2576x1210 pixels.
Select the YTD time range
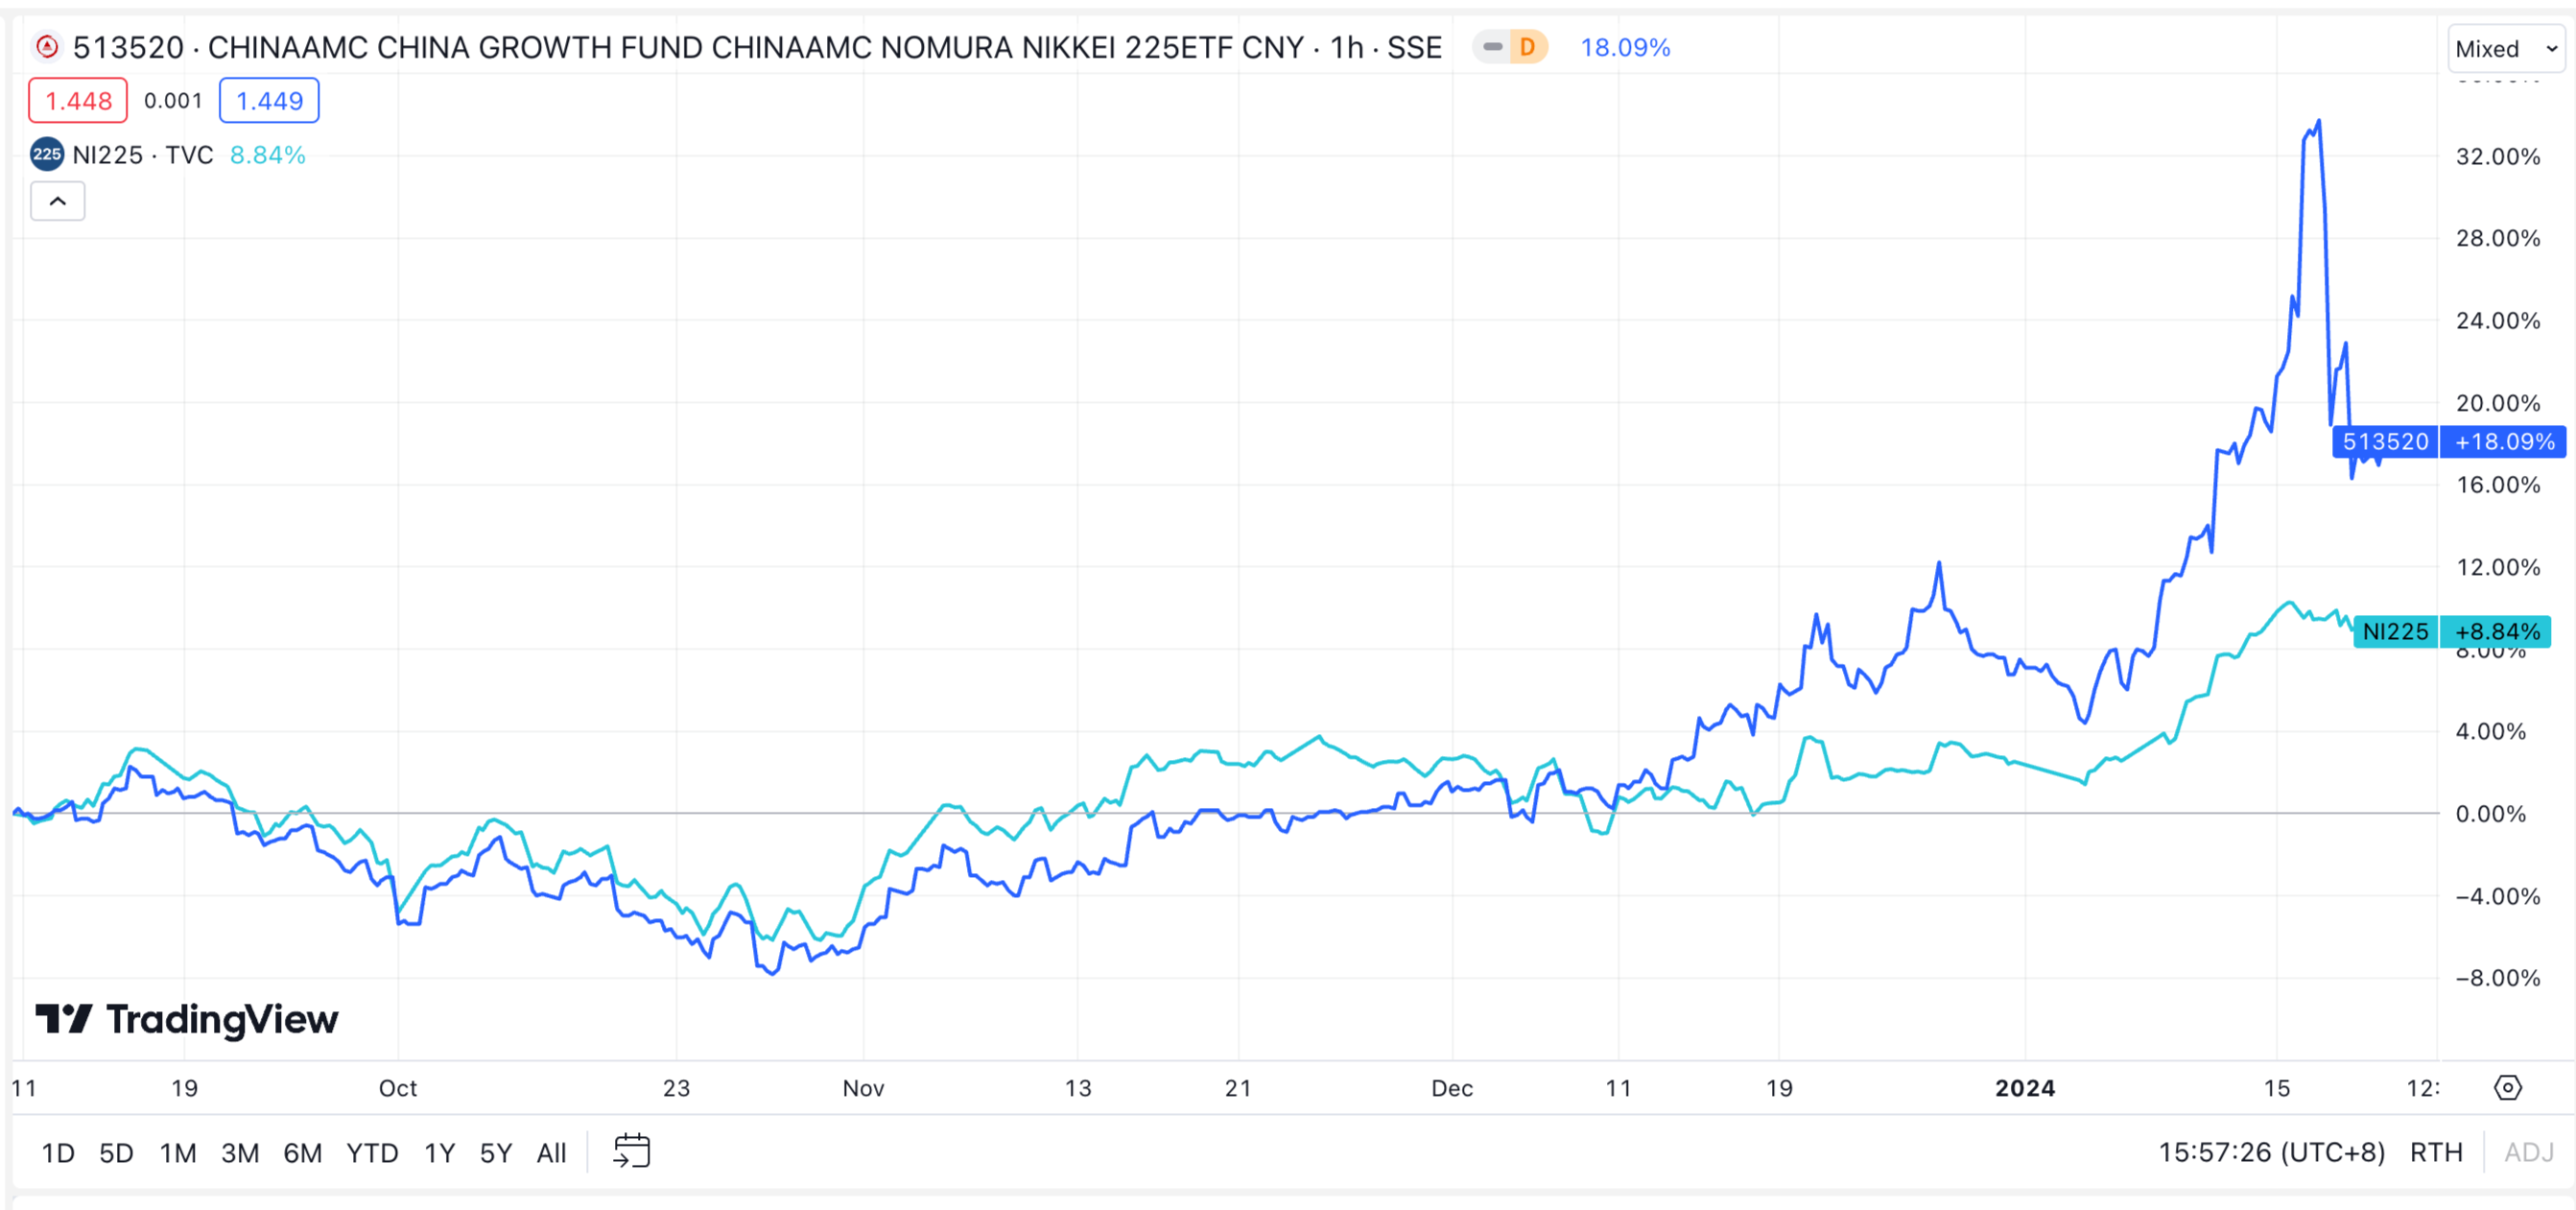pos(372,1153)
